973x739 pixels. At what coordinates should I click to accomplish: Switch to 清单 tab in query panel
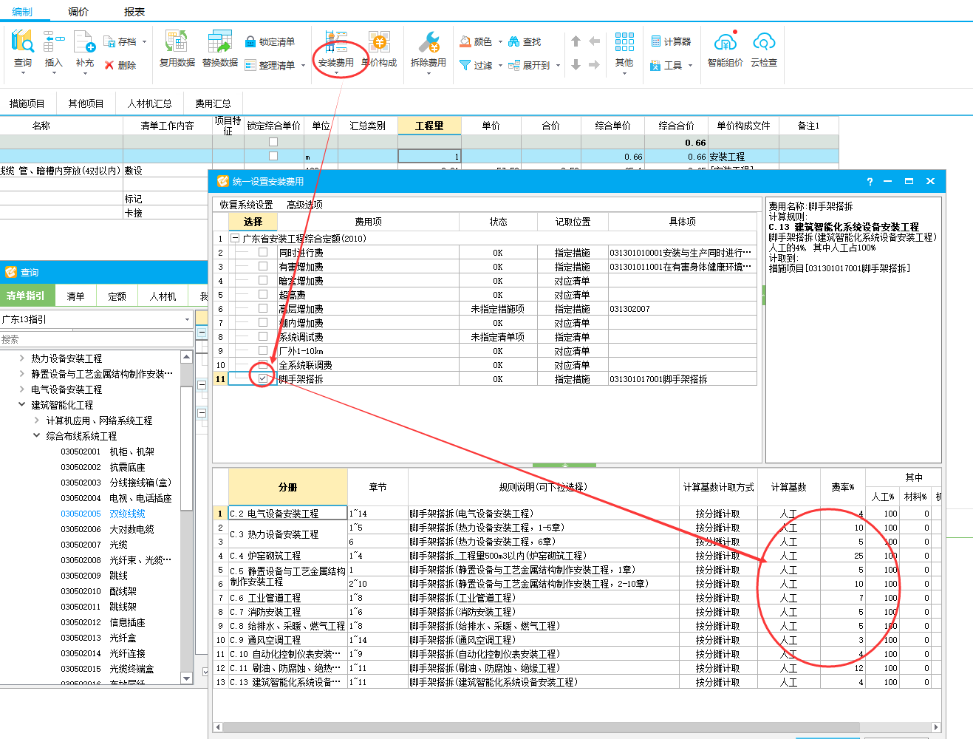coord(76,296)
